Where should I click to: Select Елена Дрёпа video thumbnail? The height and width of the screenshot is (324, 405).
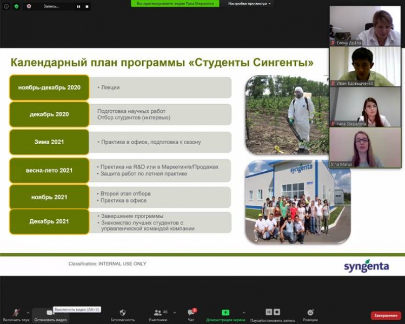pos(365,26)
